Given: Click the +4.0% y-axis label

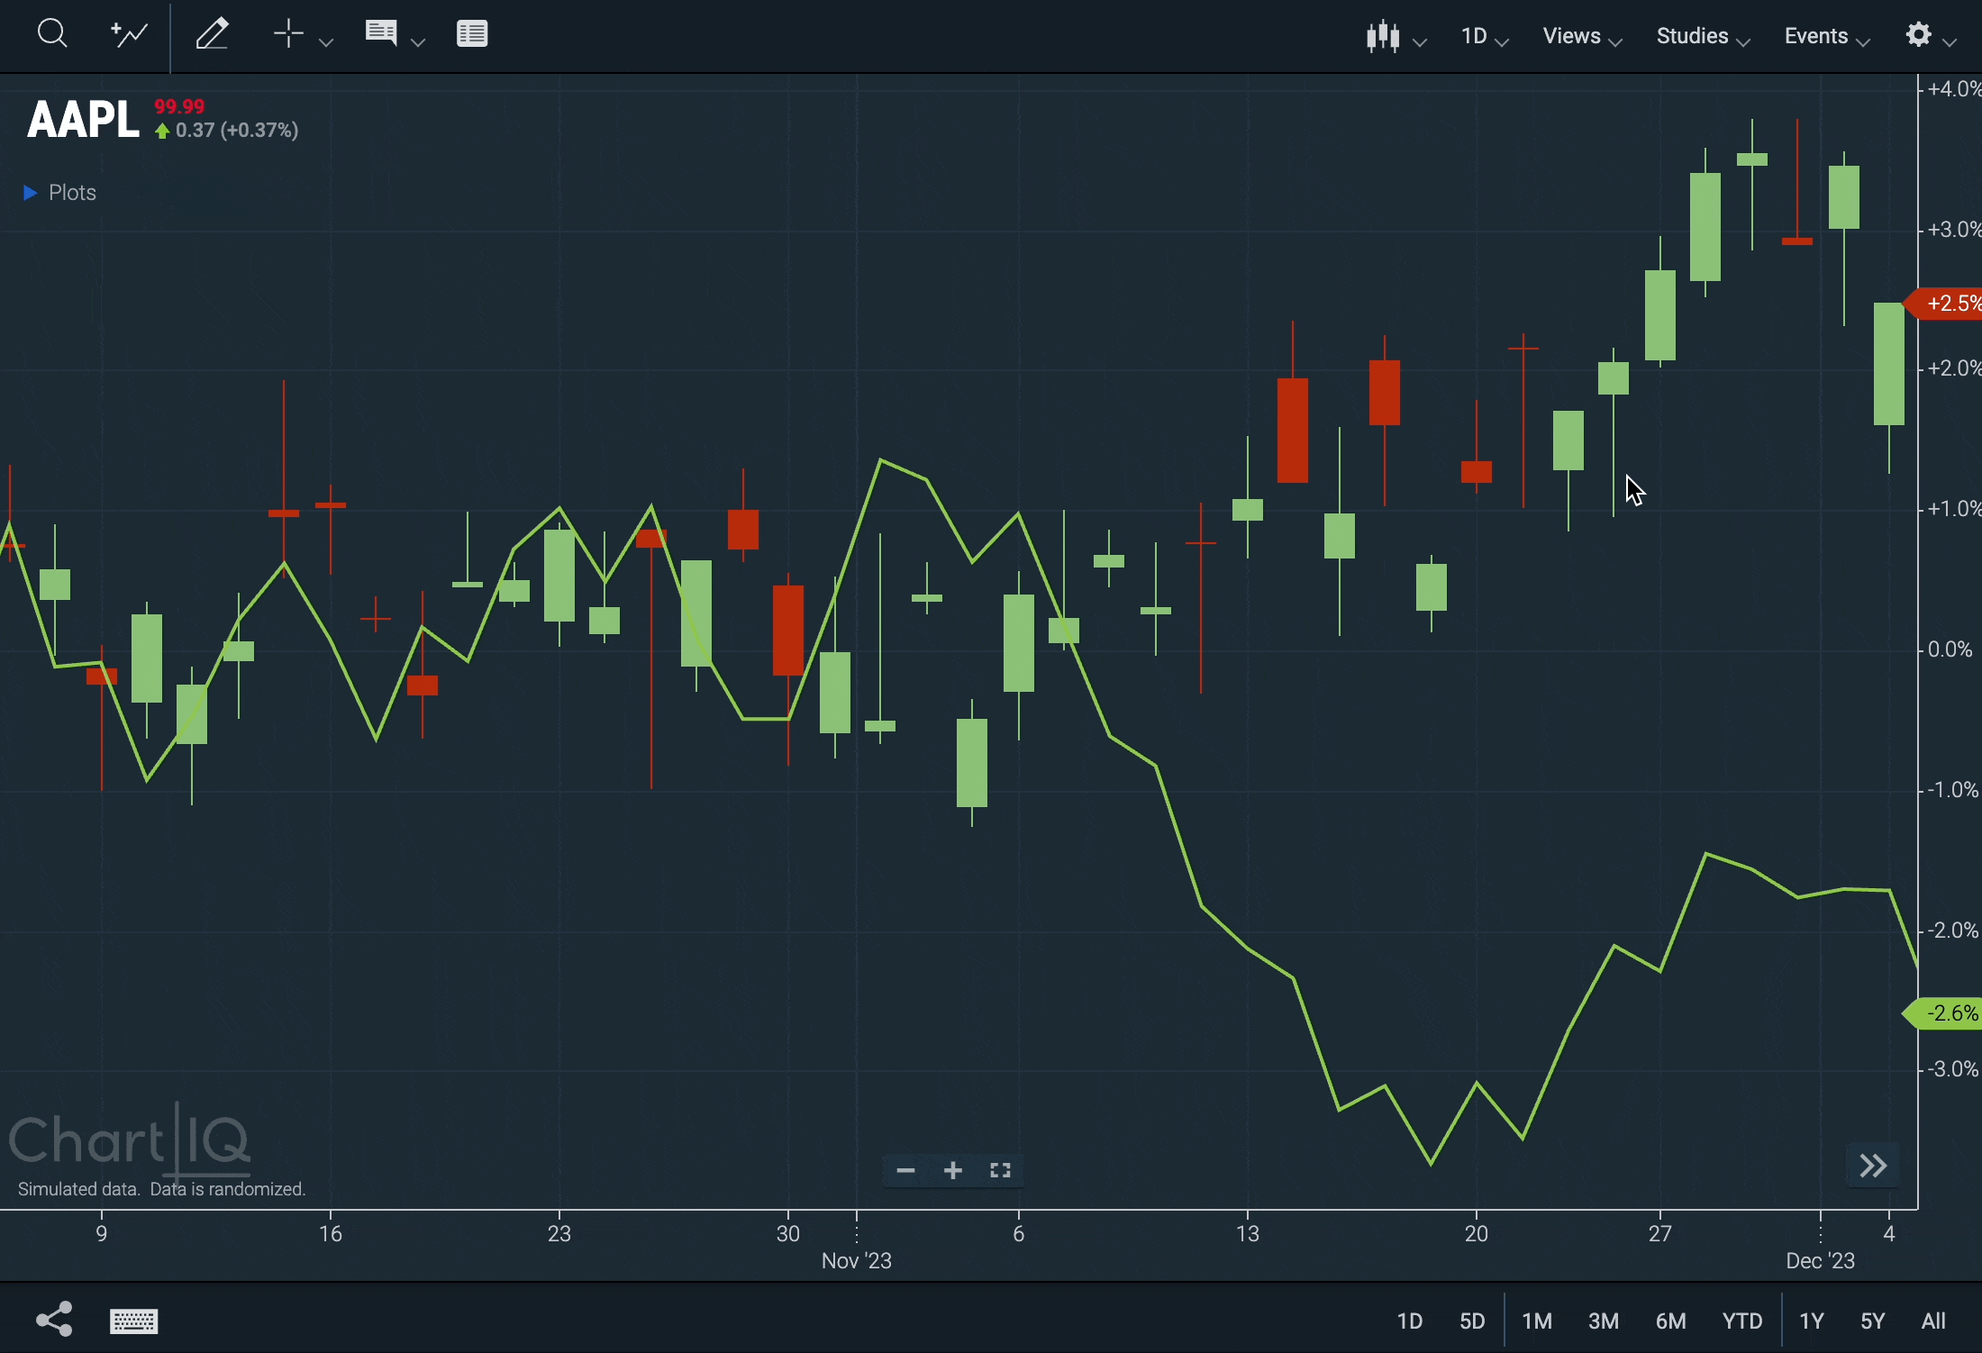Looking at the screenshot, I should pos(1953,88).
